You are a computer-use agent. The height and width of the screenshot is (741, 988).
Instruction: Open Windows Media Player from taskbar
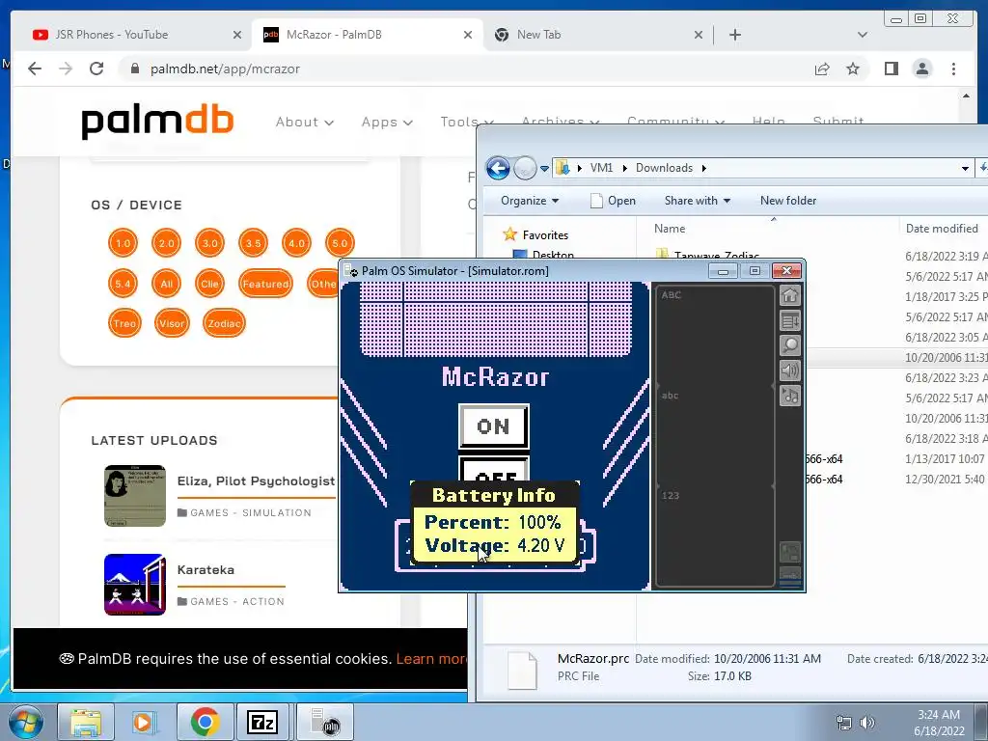(145, 722)
